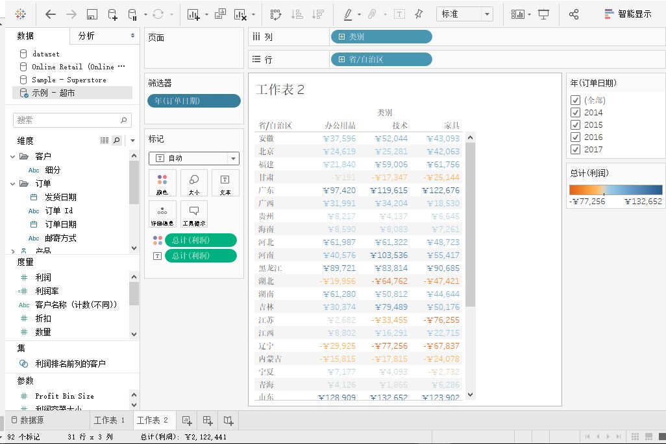666x444 pixels.
Task: Expand the 产品 hierarchy
Action: click(13, 251)
